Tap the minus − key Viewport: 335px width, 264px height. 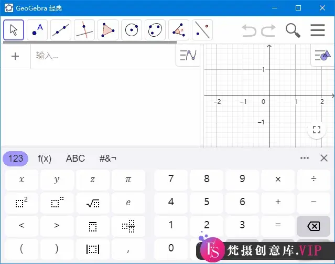coord(314,203)
